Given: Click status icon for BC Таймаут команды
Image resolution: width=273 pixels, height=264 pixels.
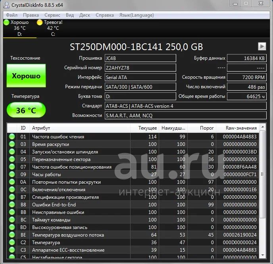Looking at the screenshot, I should pos(12,219).
